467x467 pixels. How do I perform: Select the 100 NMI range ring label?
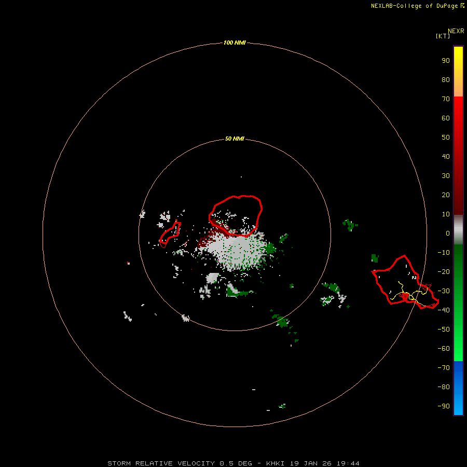(235, 43)
